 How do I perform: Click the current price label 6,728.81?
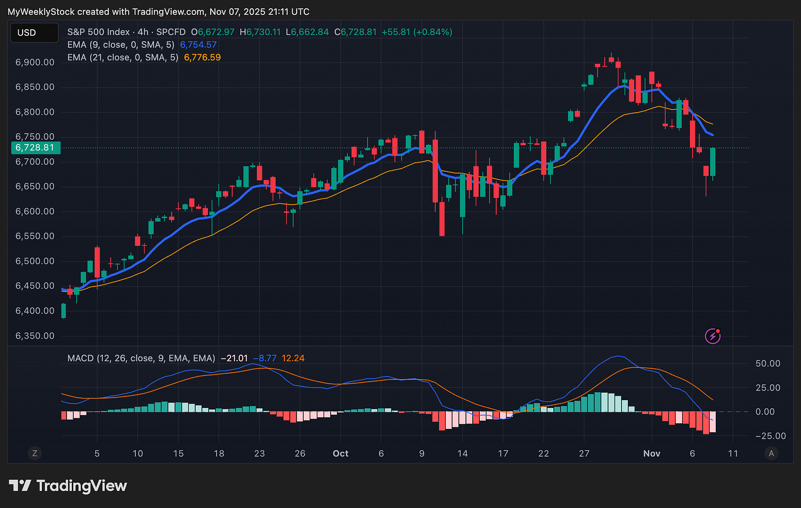[35, 148]
